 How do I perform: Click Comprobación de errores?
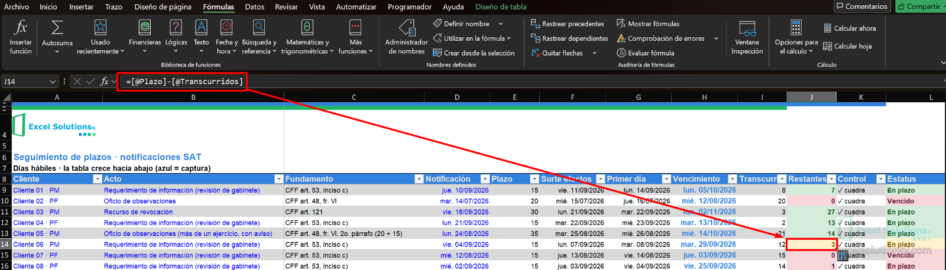pyautogui.click(x=660, y=38)
